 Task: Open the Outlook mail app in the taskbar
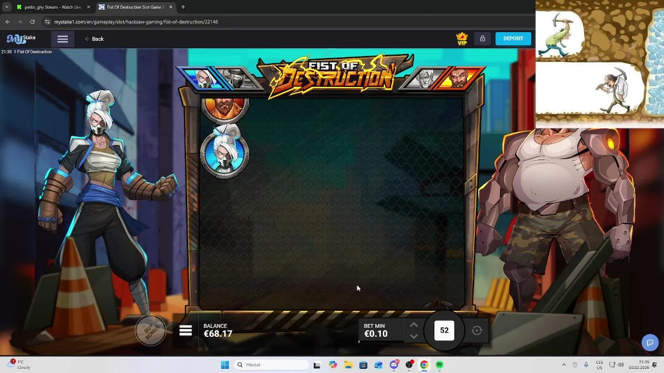[378, 365]
